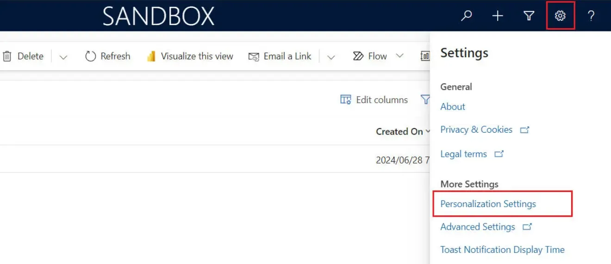The image size is (611, 264).
Task: Select Visualize this view
Action: [197, 56]
